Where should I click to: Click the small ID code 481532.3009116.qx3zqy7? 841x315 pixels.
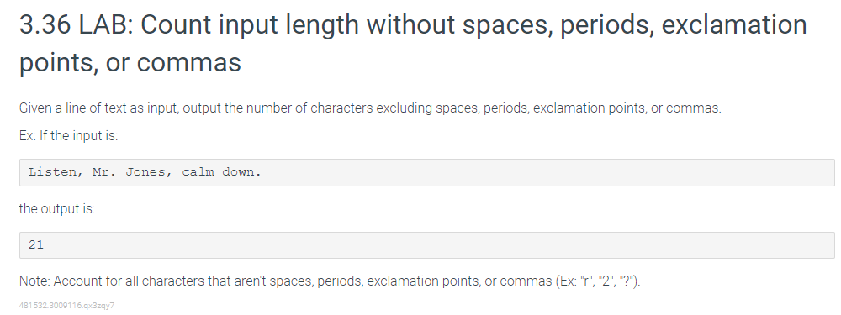pos(66,306)
